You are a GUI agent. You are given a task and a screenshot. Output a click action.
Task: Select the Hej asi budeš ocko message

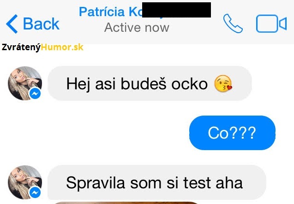pos(150,83)
